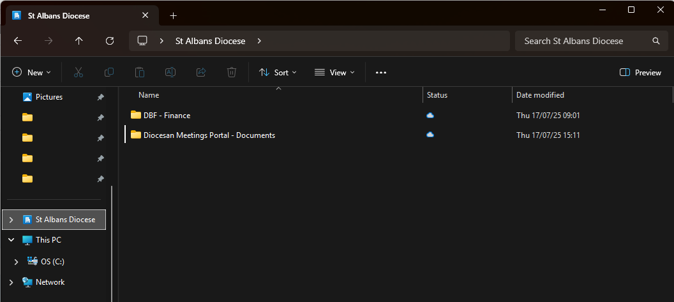The height and width of the screenshot is (302, 674).
Task: Select Pictures in the quick access list
Action: [49, 97]
